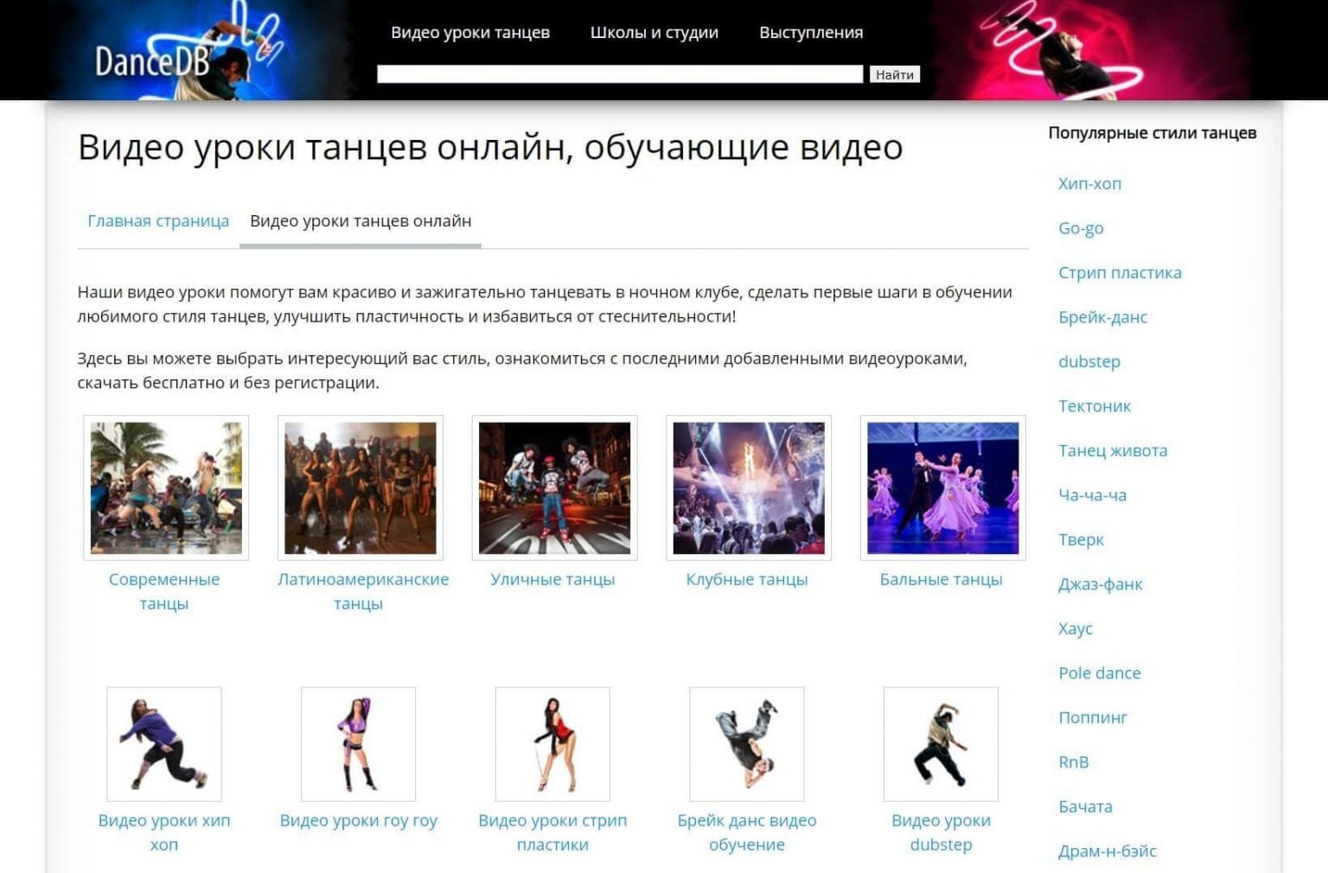The width and height of the screenshot is (1328, 873).
Task: Click the Найти search button
Action: [x=894, y=74]
